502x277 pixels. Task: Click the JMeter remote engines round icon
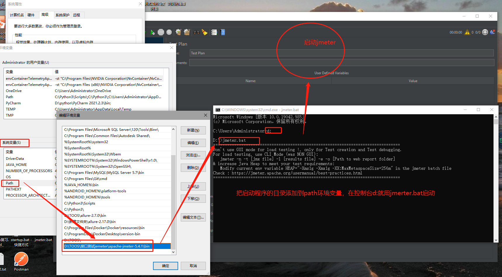point(485,32)
